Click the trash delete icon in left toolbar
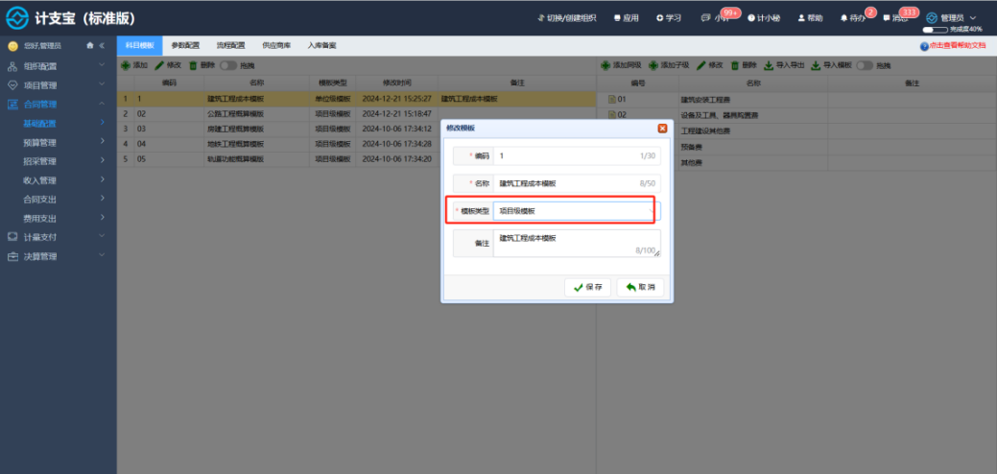Image resolution: width=997 pixels, height=474 pixels. (193, 65)
